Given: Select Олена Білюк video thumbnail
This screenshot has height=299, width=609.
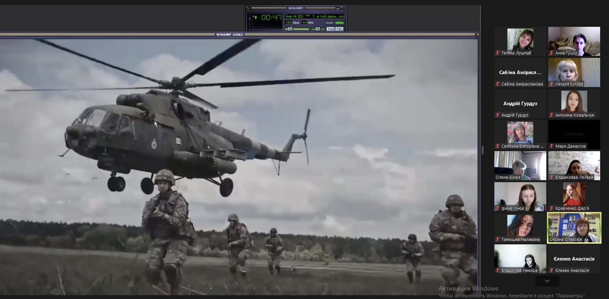Looking at the screenshot, I should click(520, 165).
